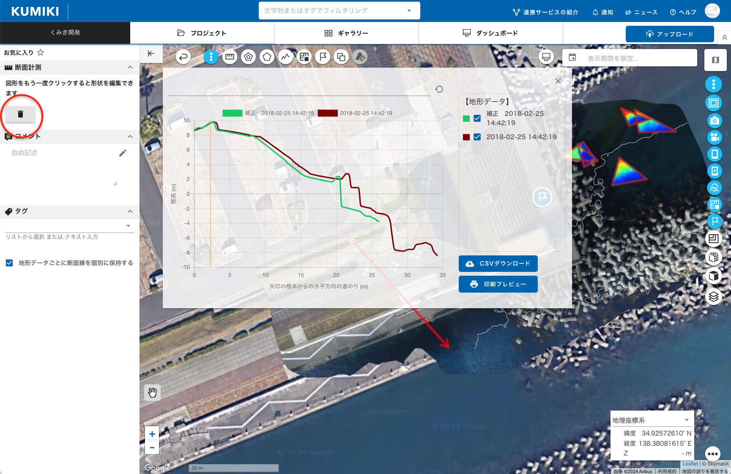
Task: Open the layers stack icon
Action: [x=714, y=297]
